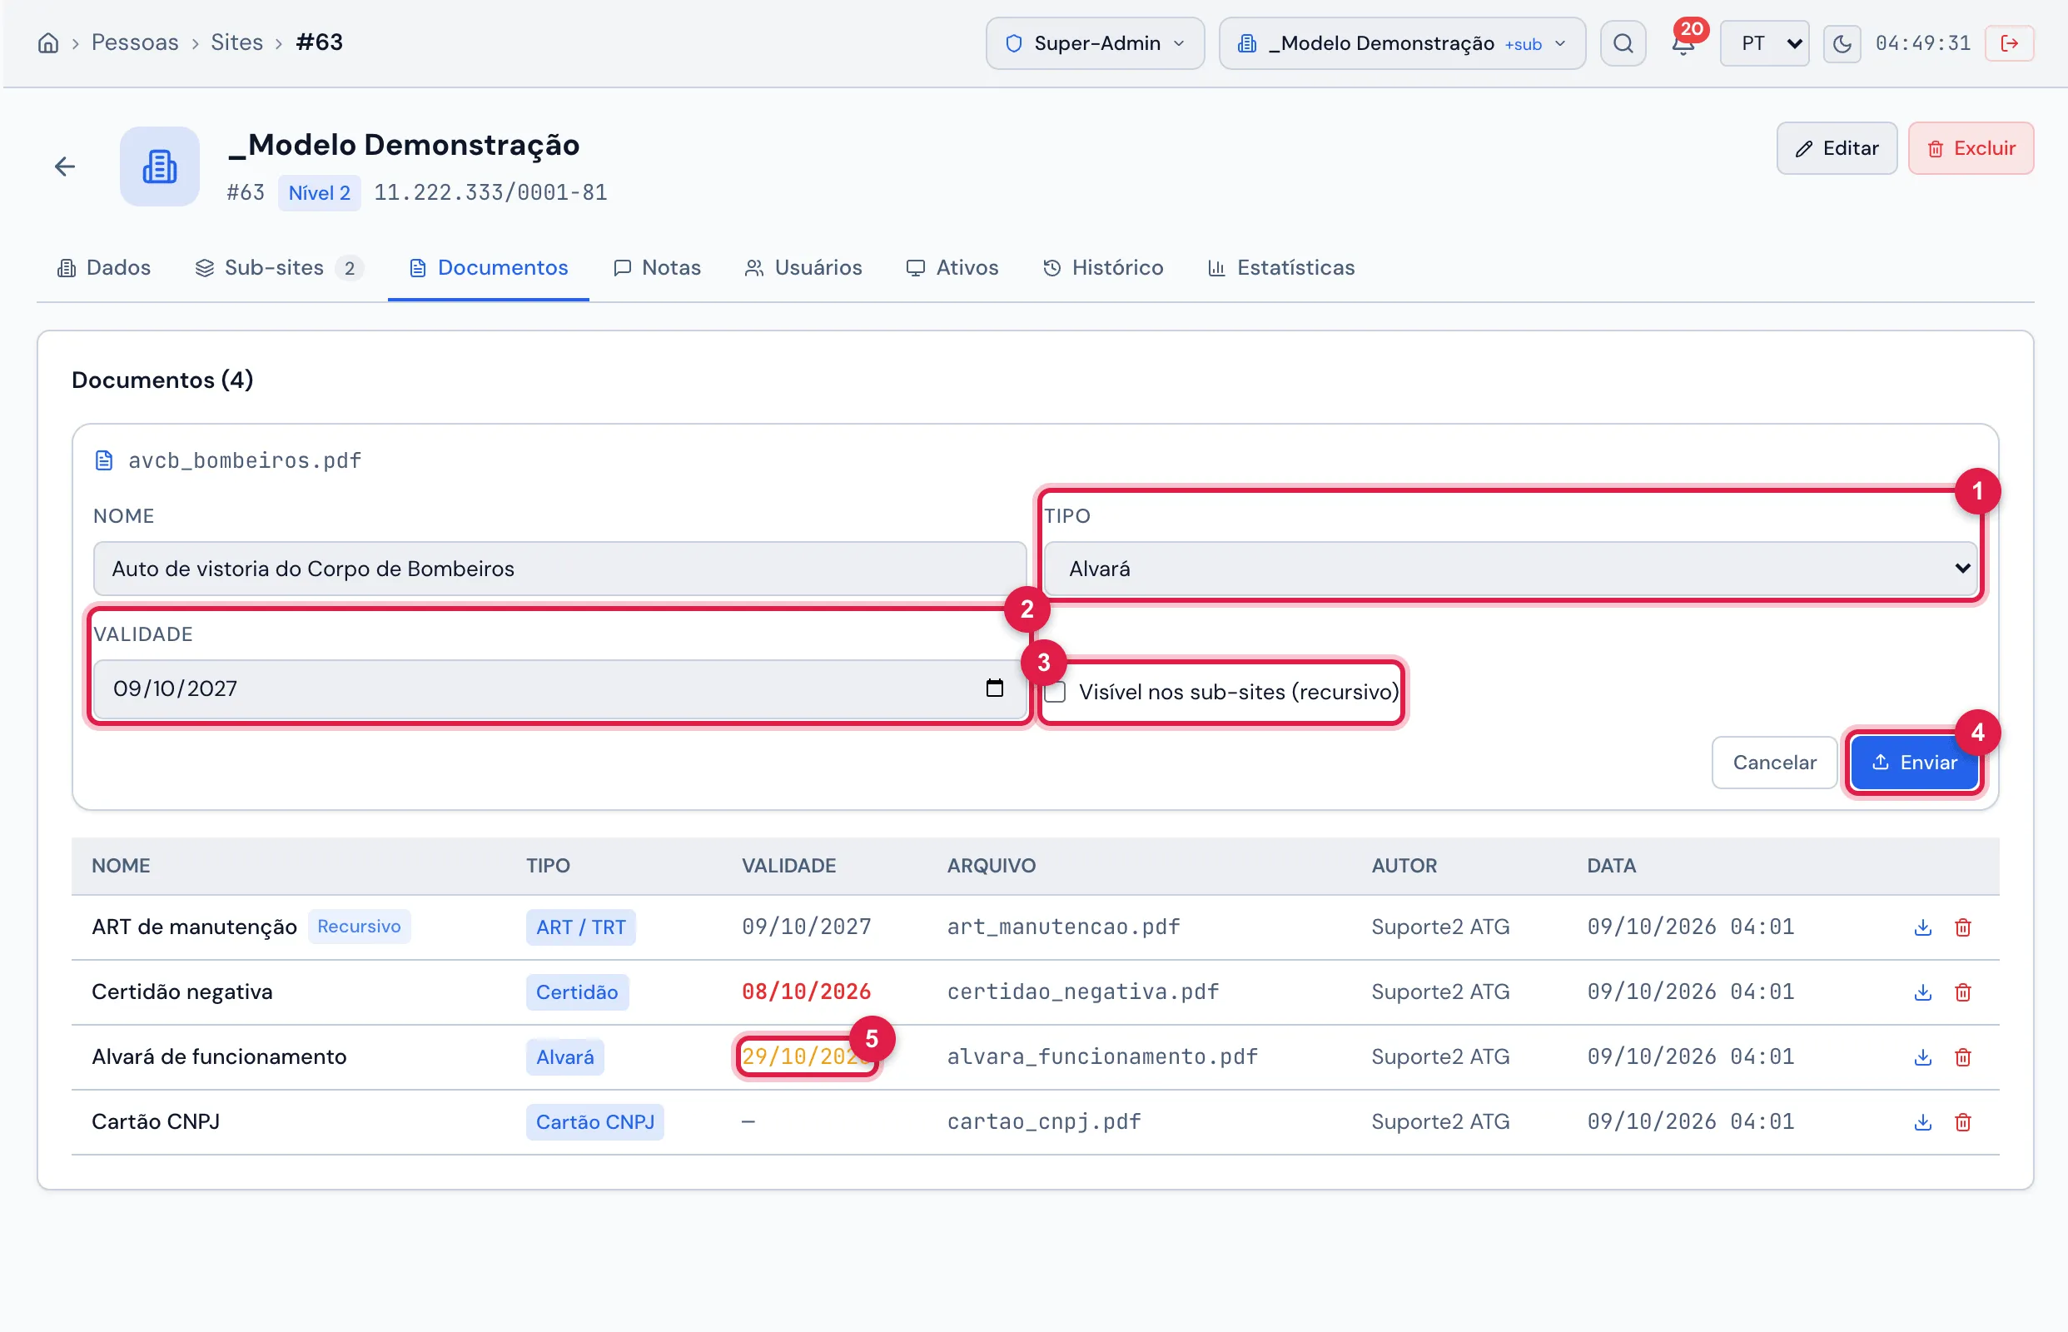Download the Cartão CNPJ file

coord(1921,1122)
